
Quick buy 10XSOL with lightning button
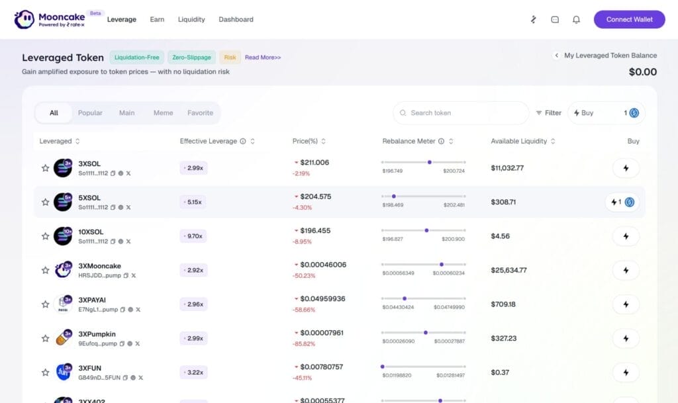pyautogui.click(x=626, y=236)
